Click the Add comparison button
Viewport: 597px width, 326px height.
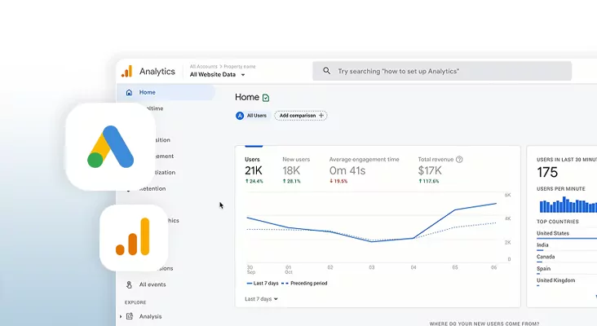click(300, 116)
